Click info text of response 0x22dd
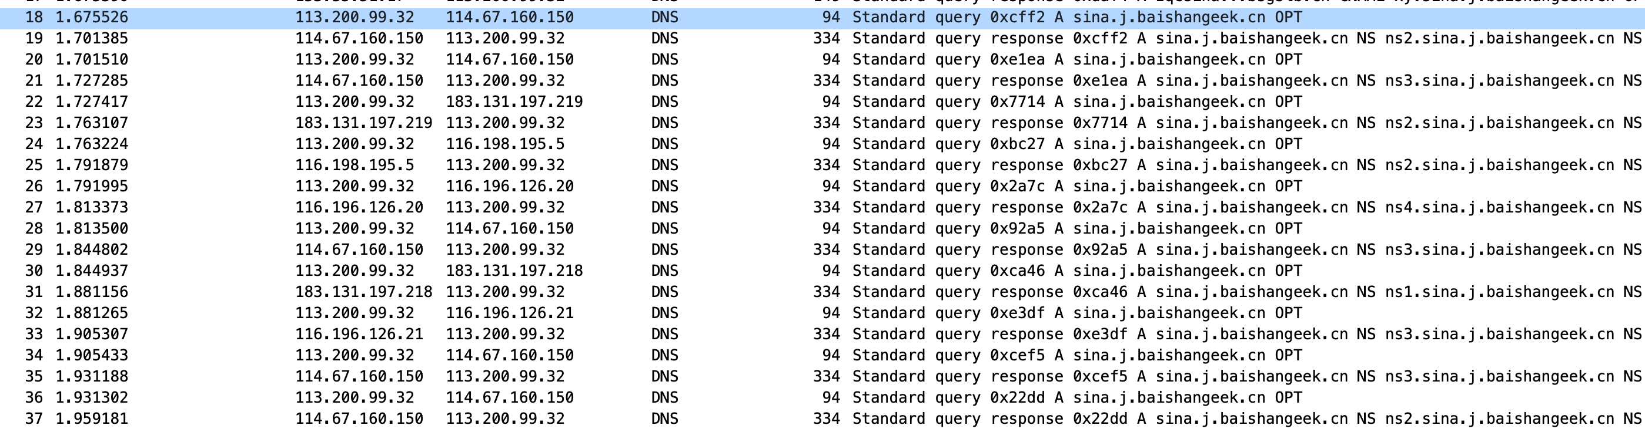 tap(1248, 419)
